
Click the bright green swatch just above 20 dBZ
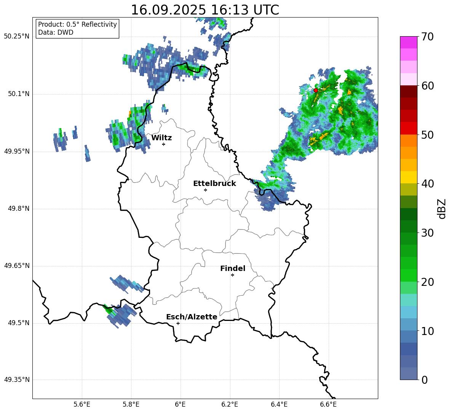click(x=409, y=275)
